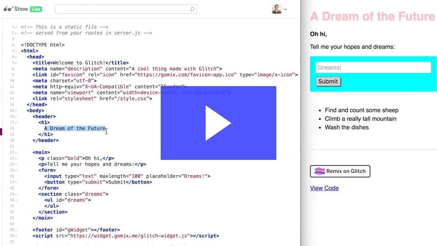Screen dimensions: 437x246
Task: Click the magnifying glass search icon
Action: (x=192, y=9)
